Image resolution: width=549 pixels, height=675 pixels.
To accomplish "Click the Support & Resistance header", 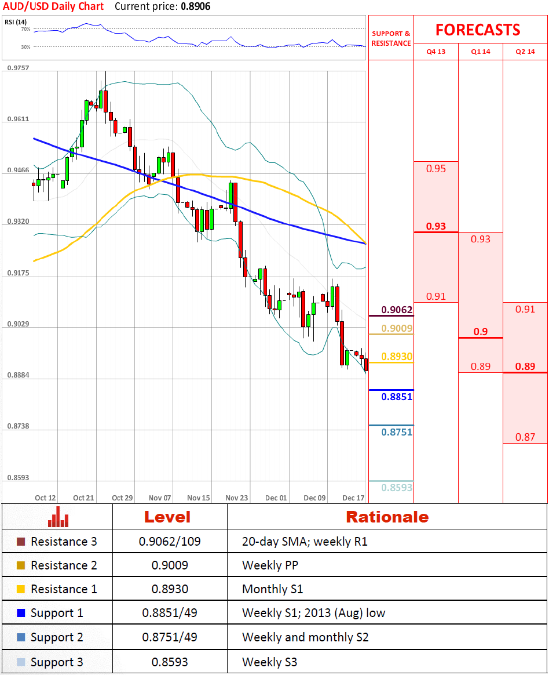I will pyautogui.click(x=391, y=38).
